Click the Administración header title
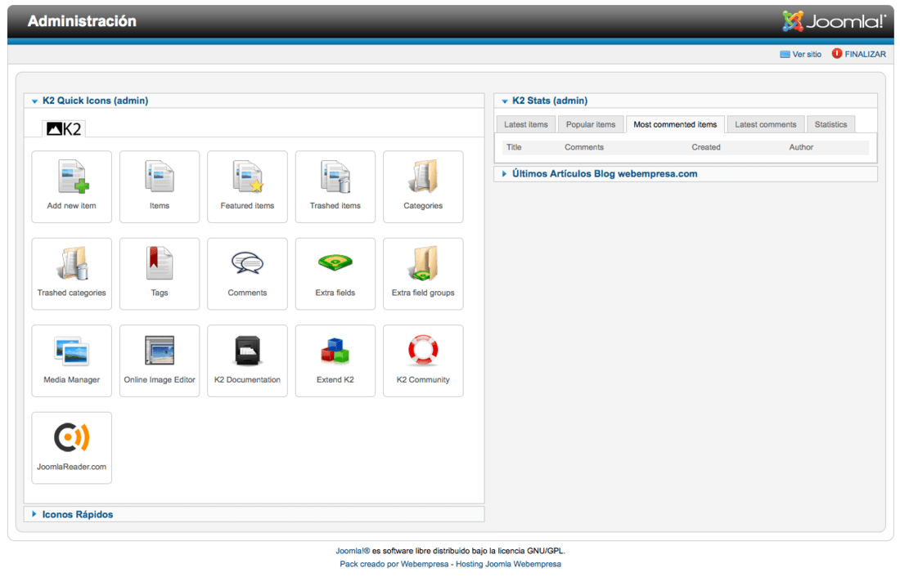The image size is (900, 577). 82,21
